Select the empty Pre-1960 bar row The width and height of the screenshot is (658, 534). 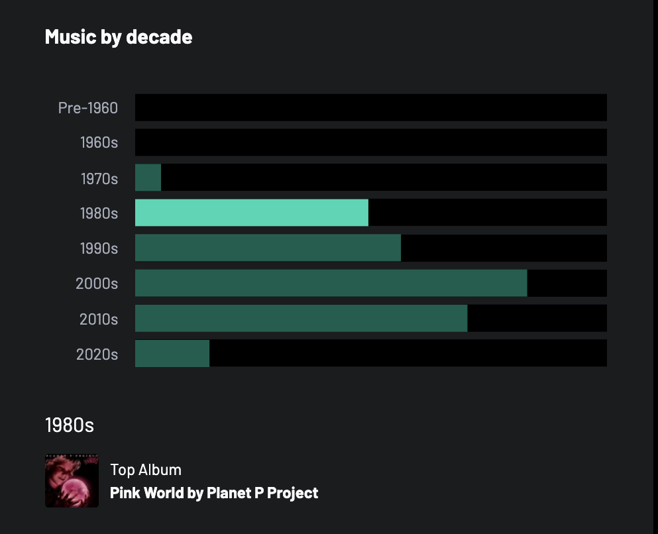370,107
